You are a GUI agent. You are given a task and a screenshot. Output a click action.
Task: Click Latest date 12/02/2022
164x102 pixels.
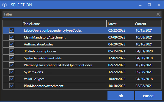click(x=117, y=58)
